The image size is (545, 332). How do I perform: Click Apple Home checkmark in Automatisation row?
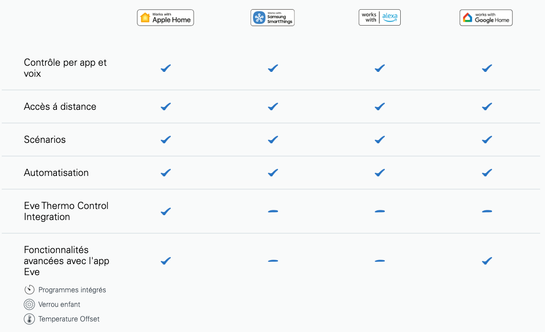point(165,173)
